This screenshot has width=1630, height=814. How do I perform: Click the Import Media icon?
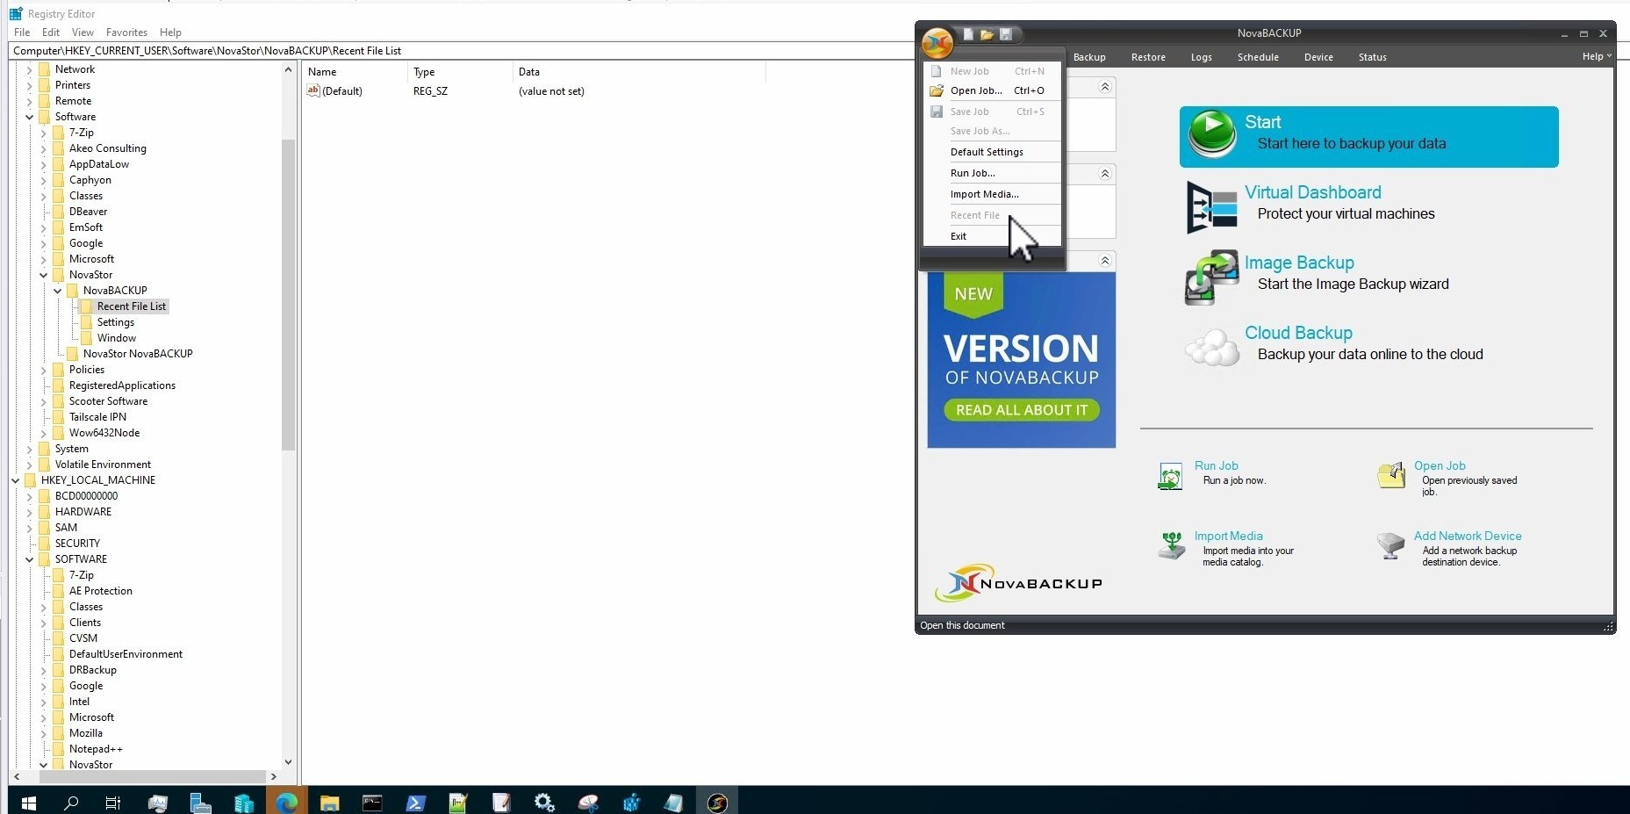(1172, 545)
